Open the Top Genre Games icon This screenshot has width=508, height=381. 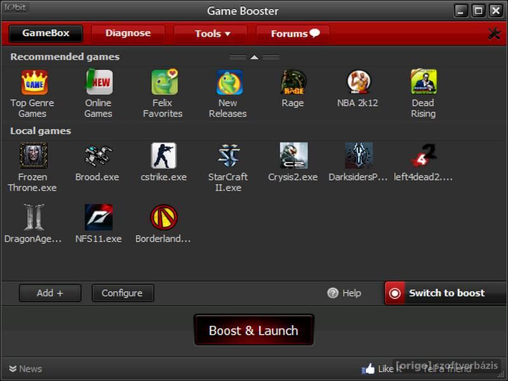[34, 83]
